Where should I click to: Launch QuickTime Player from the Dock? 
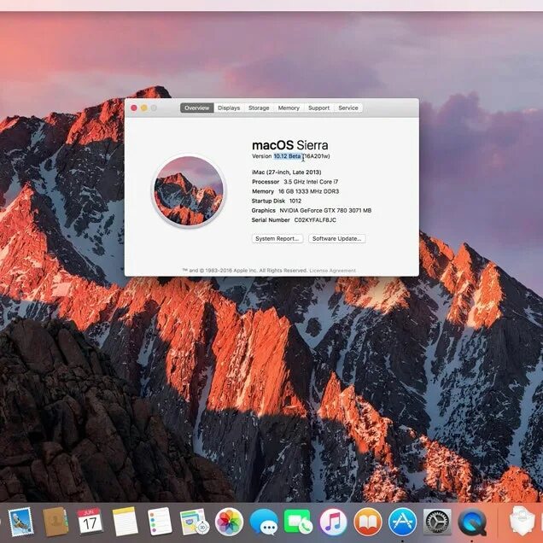(x=472, y=522)
